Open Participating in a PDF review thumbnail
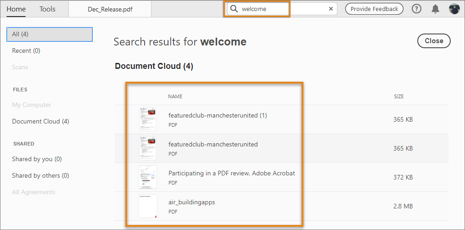 [x=148, y=177]
